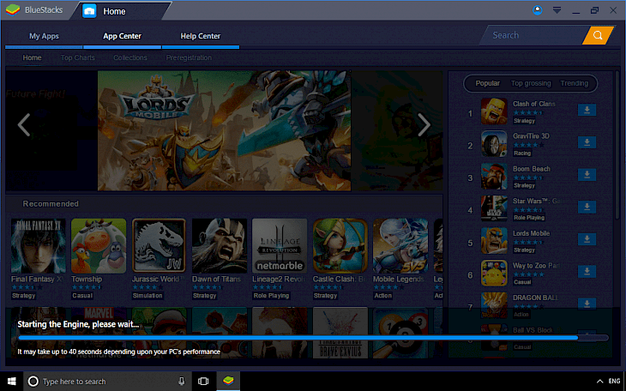The image size is (626, 391).
Task: Select the Popular filter
Action: pos(487,83)
